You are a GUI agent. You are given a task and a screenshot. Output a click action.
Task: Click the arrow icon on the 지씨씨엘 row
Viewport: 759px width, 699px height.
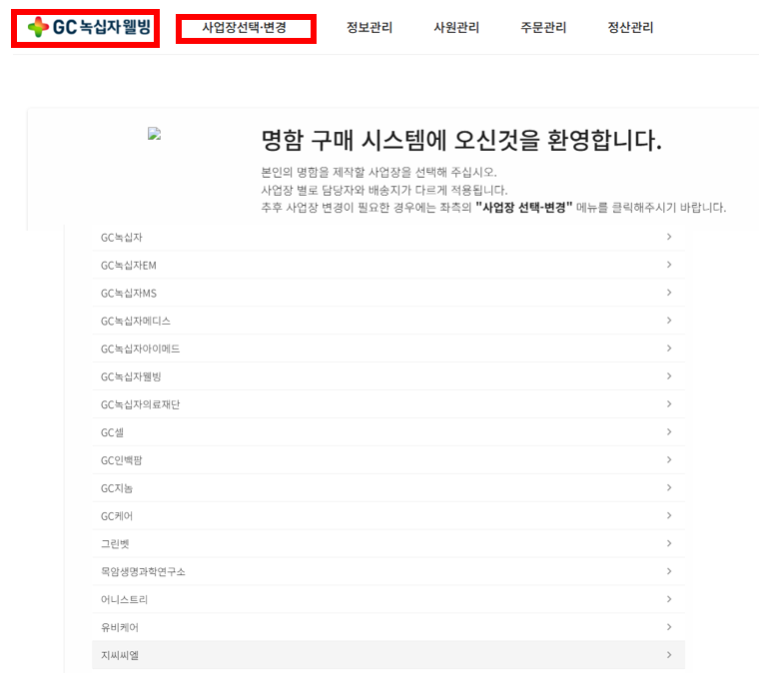(x=669, y=655)
